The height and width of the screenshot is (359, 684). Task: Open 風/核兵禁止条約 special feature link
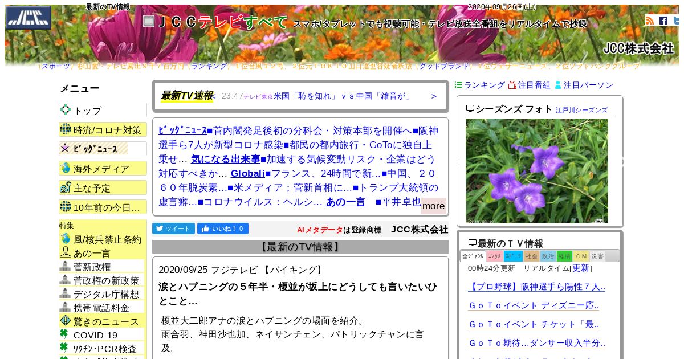(107, 239)
